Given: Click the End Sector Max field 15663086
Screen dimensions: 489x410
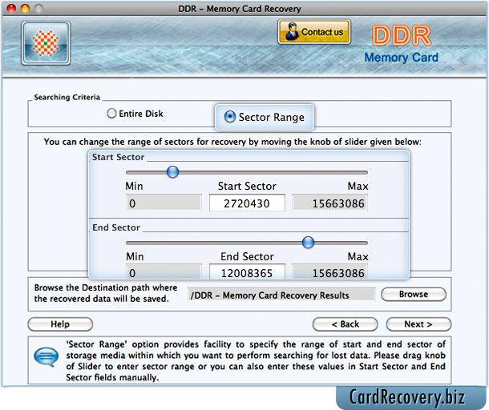Looking at the screenshot, I should [329, 271].
